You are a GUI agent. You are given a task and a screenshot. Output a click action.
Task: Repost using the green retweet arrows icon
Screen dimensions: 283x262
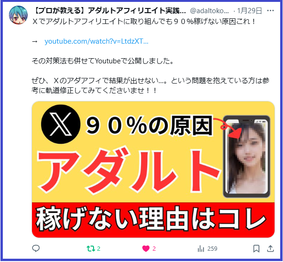pos(91,248)
